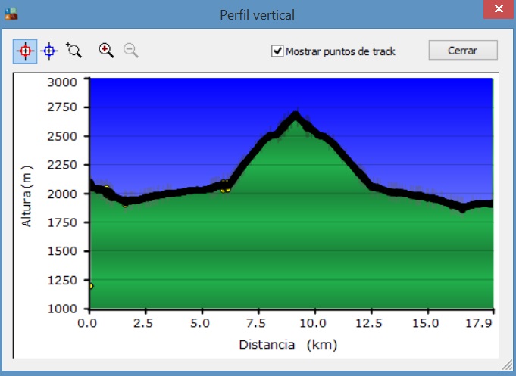
Task: Close the Perfil vertical window
Action: [498, 12]
